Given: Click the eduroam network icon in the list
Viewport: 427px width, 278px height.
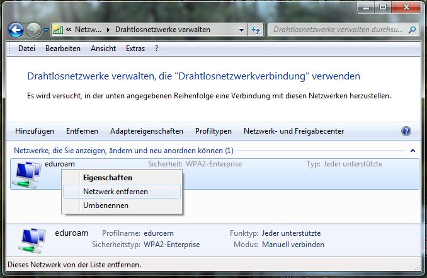Looking at the screenshot, I should (26, 175).
